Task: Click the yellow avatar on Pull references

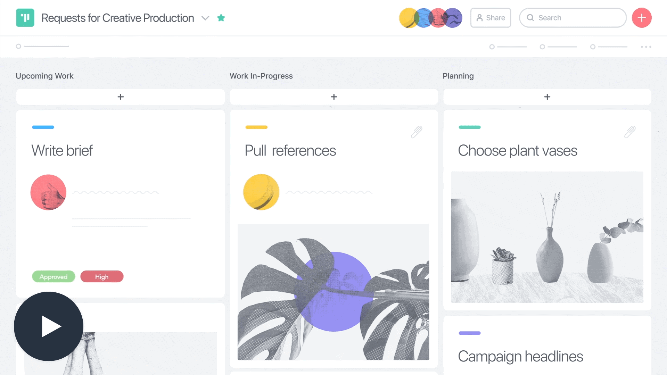Action: coord(261,192)
